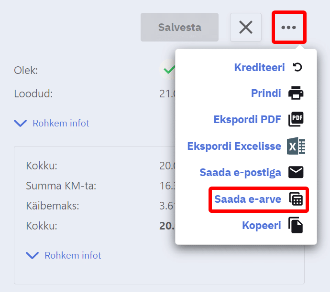Select Ekspordi PDF menu item
Viewport: 330px width, 292px height.
click(x=247, y=119)
